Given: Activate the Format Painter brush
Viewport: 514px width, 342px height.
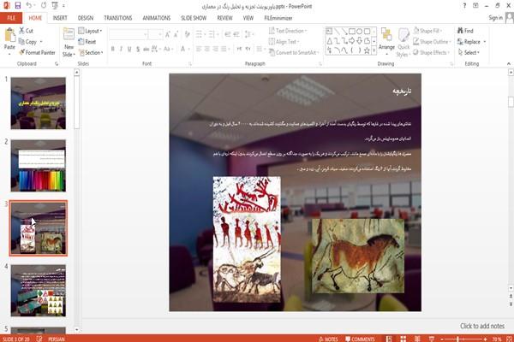Looking at the screenshot, I should (37, 52).
